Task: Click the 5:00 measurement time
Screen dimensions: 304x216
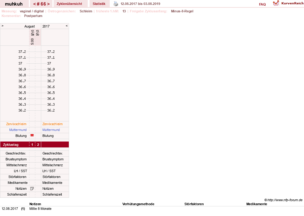Action: coord(32,41)
